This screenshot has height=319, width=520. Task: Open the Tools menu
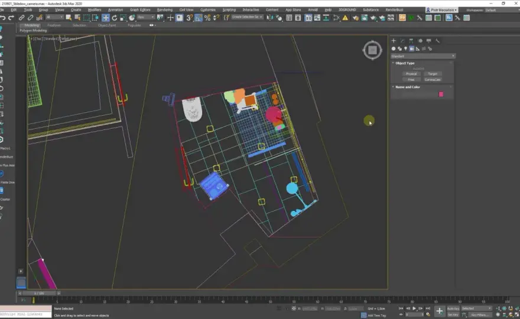[28, 10]
